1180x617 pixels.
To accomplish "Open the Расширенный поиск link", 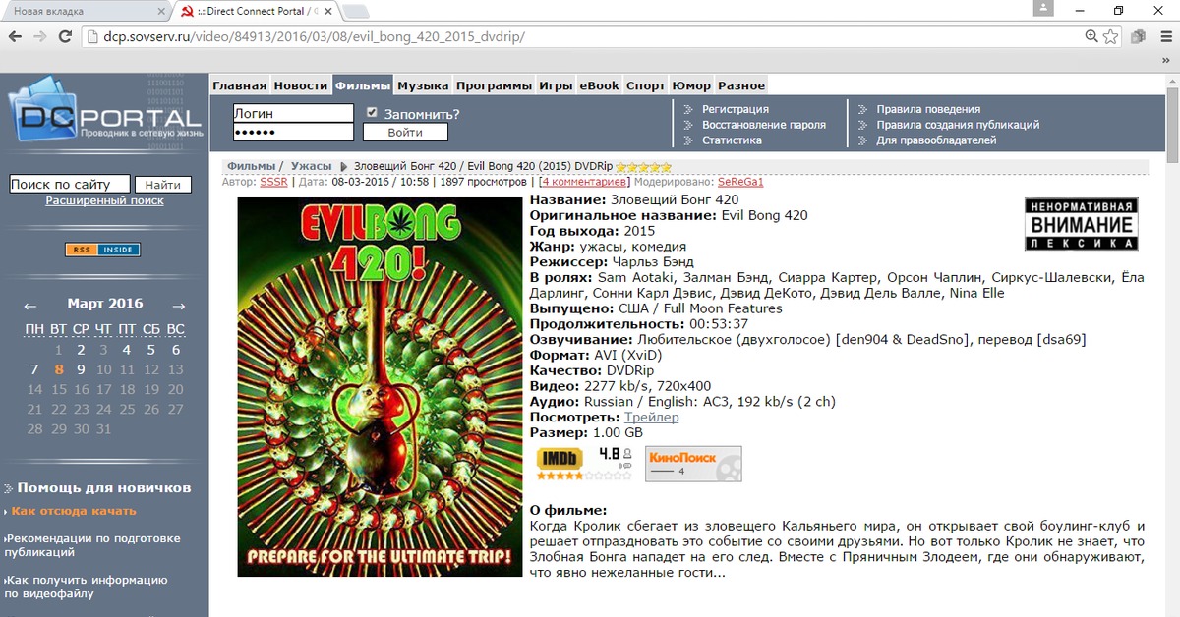I will (104, 200).
